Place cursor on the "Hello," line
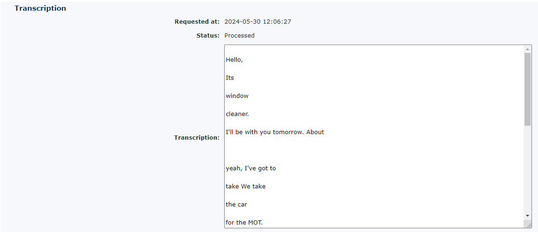This screenshot has width=538, height=232. (x=234, y=59)
